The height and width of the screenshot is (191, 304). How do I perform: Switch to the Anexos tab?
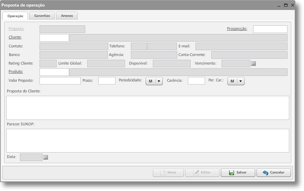pos(67,16)
